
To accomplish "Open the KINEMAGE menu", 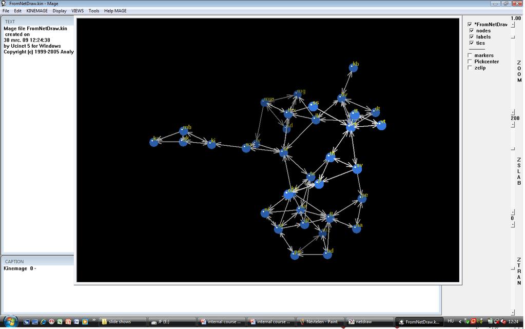I will [x=37, y=11].
